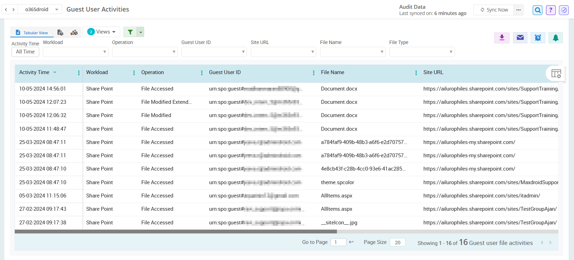
Task: Click the Sync Now button
Action: [x=494, y=10]
